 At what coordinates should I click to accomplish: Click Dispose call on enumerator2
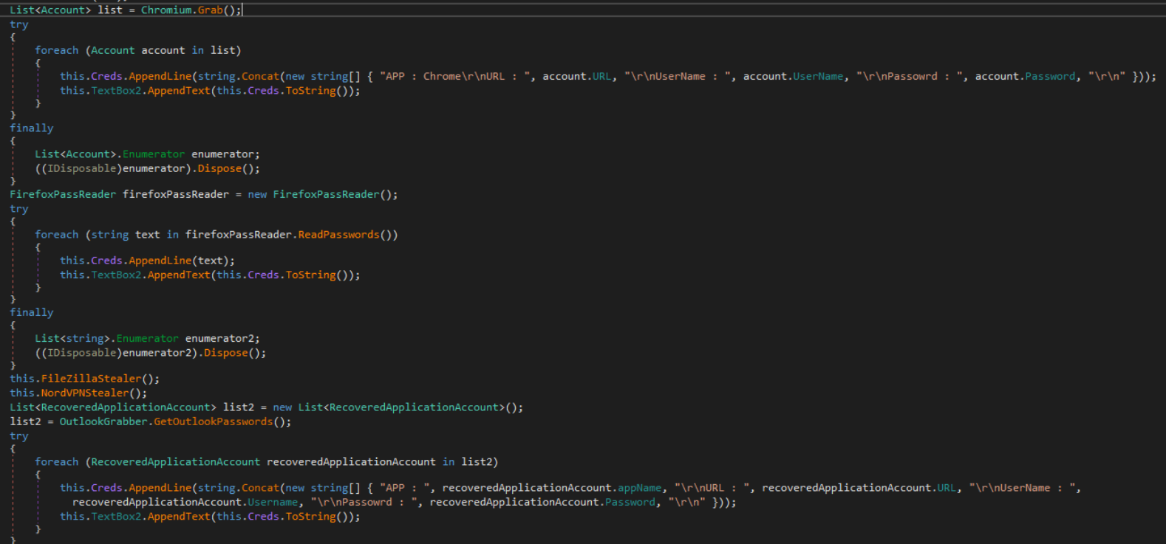pyautogui.click(x=226, y=353)
